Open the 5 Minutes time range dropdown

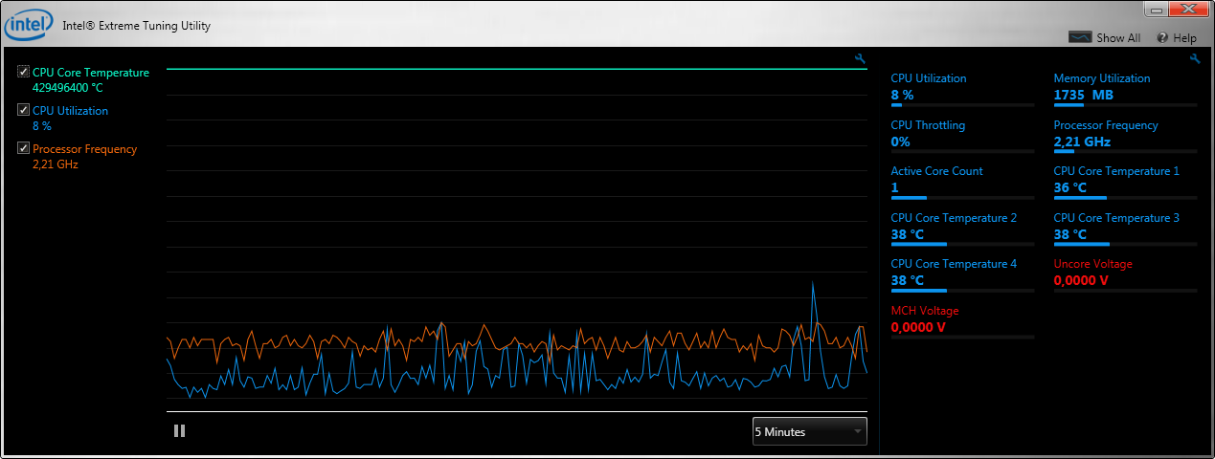click(809, 431)
